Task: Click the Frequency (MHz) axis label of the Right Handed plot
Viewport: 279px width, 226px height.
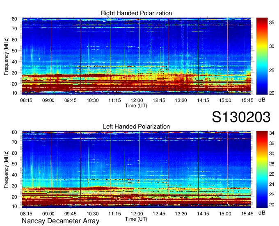Action: [6, 56]
